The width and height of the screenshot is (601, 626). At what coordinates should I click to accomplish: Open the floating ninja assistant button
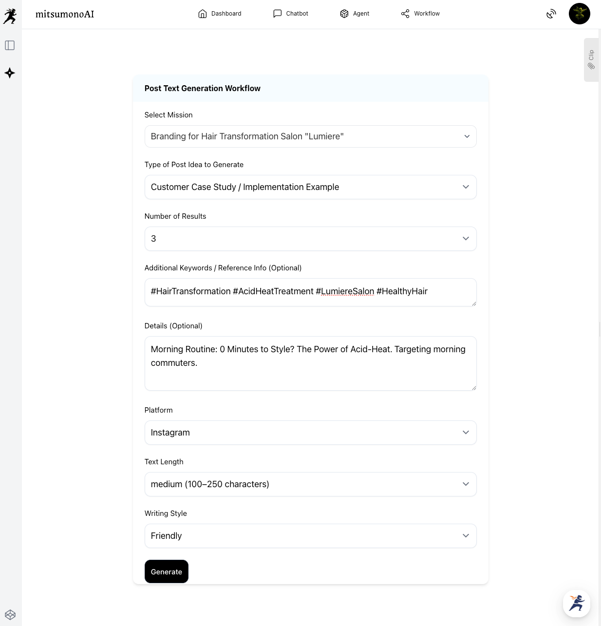tap(576, 603)
